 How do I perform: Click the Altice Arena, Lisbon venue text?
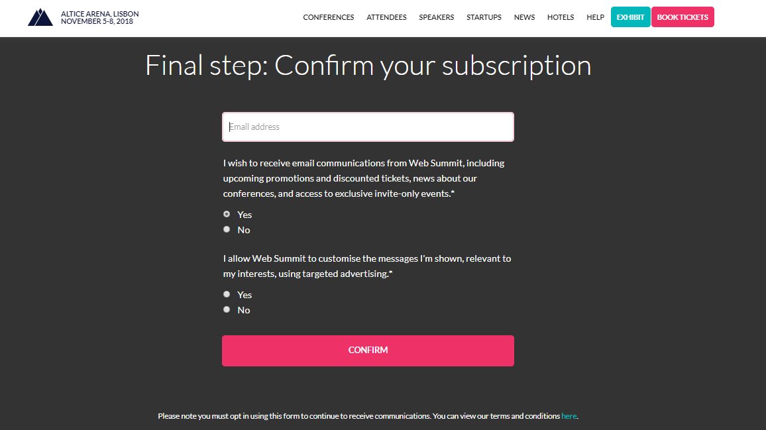pos(99,14)
